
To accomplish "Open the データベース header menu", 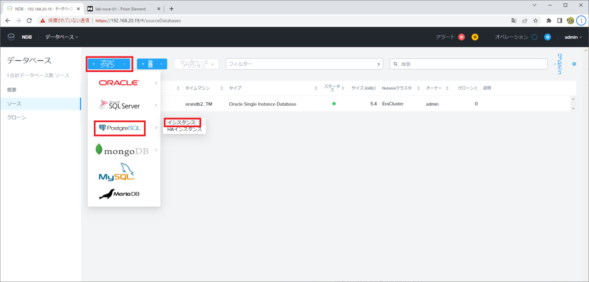I will point(61,37).
